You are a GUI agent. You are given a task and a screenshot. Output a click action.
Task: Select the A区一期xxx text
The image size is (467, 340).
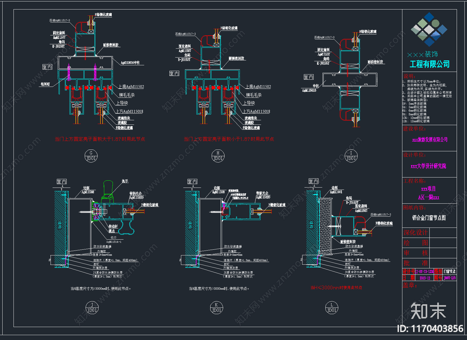pyautogui.click(x=428, y=197)
